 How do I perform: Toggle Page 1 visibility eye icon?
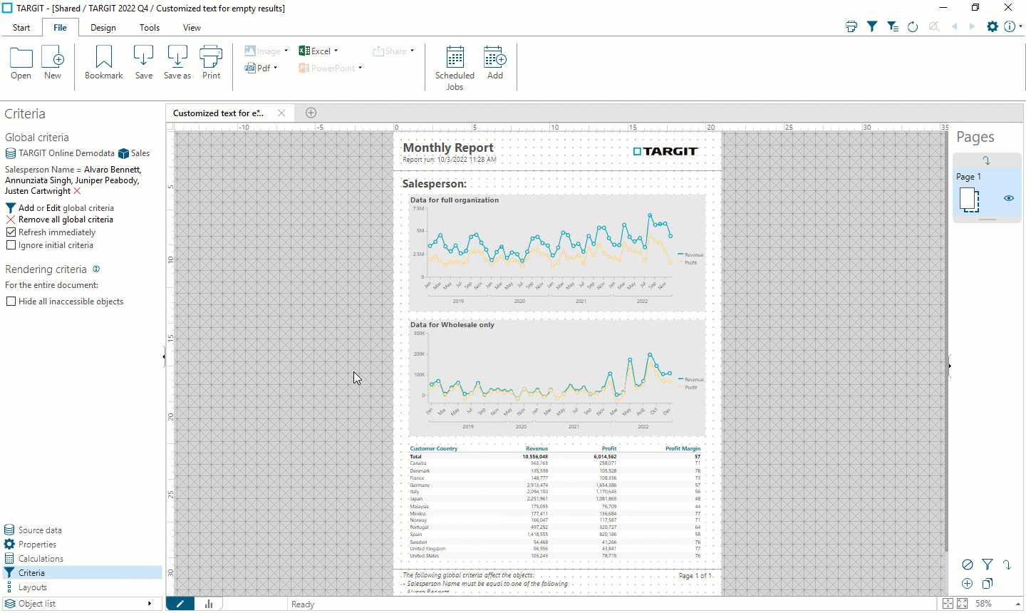(x=1009, y=198)
